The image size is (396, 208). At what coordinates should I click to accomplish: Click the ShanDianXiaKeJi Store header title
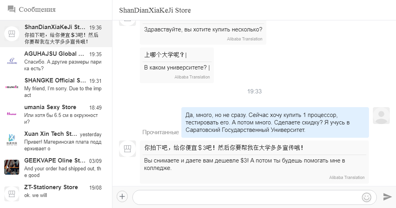(155, 10)
